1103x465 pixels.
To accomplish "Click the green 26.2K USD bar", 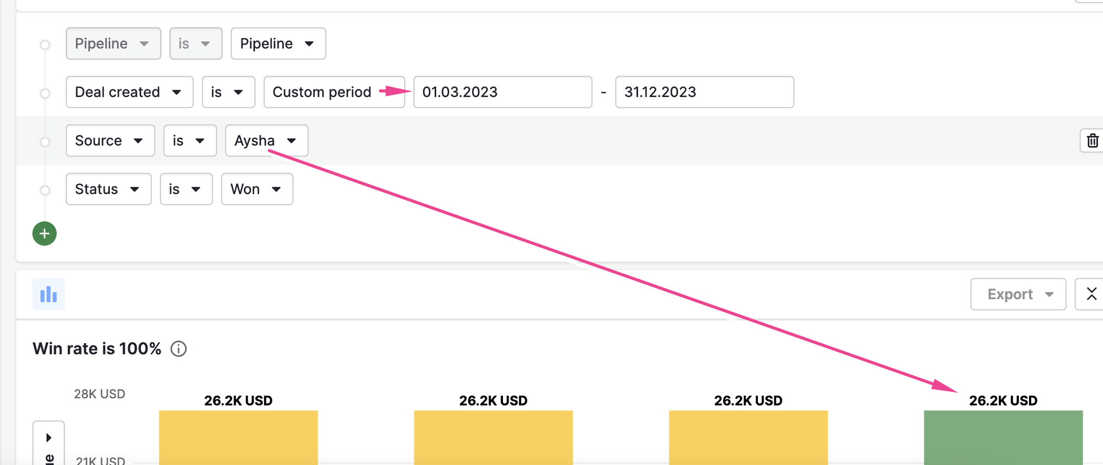I will [1003, 437].
